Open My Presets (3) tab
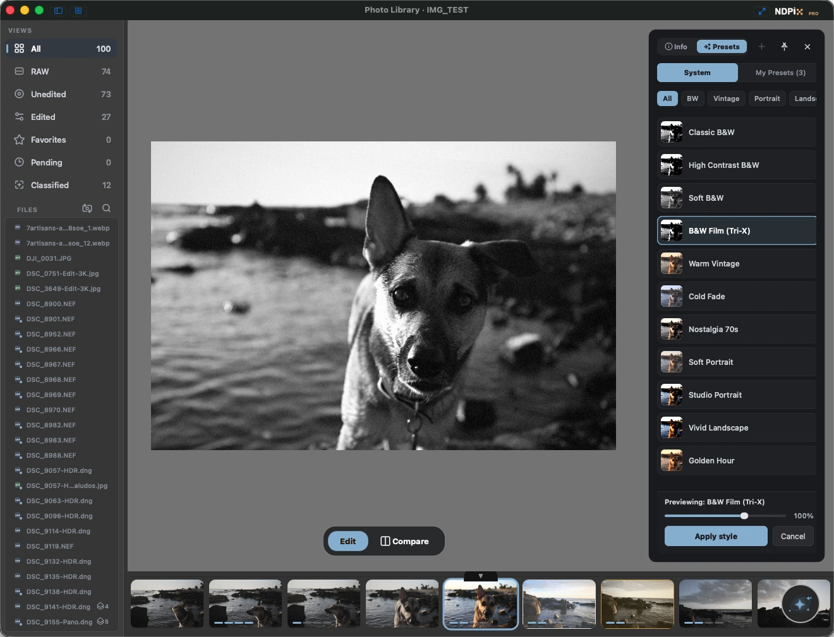This screenshot has width=834, height=637. (780, 73)
